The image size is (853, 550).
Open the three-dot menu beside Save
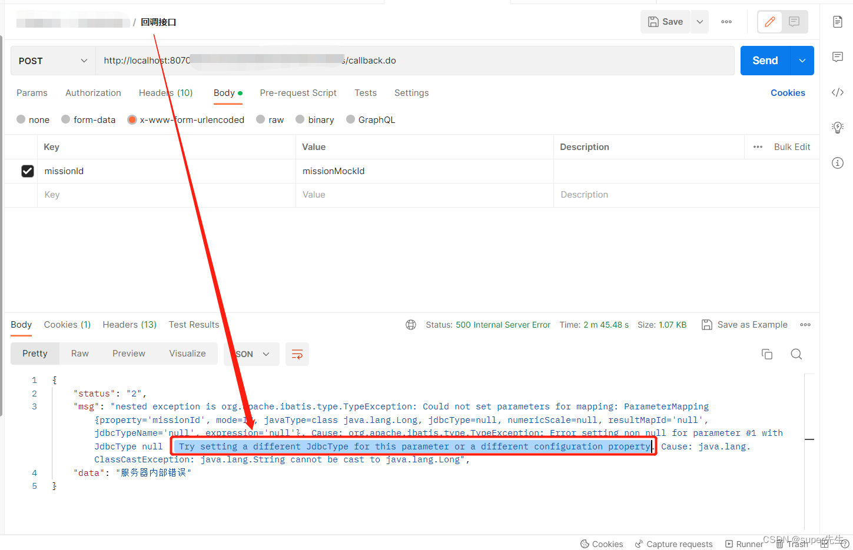pos(726,22)
